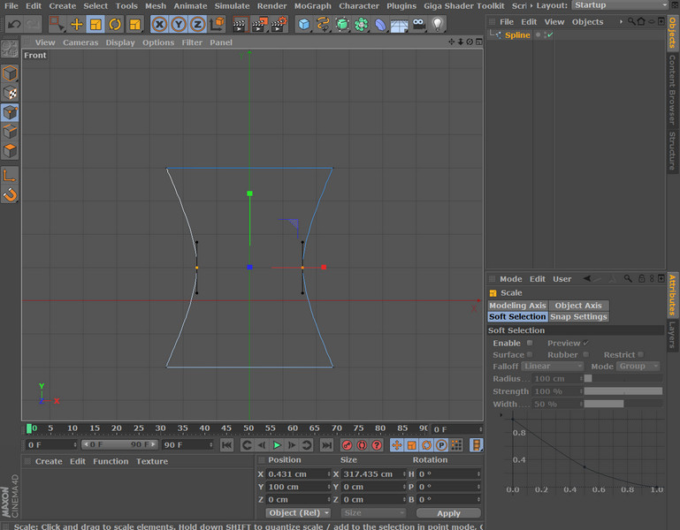Expand the Falloff Linear dropdown

coord(554,366)
